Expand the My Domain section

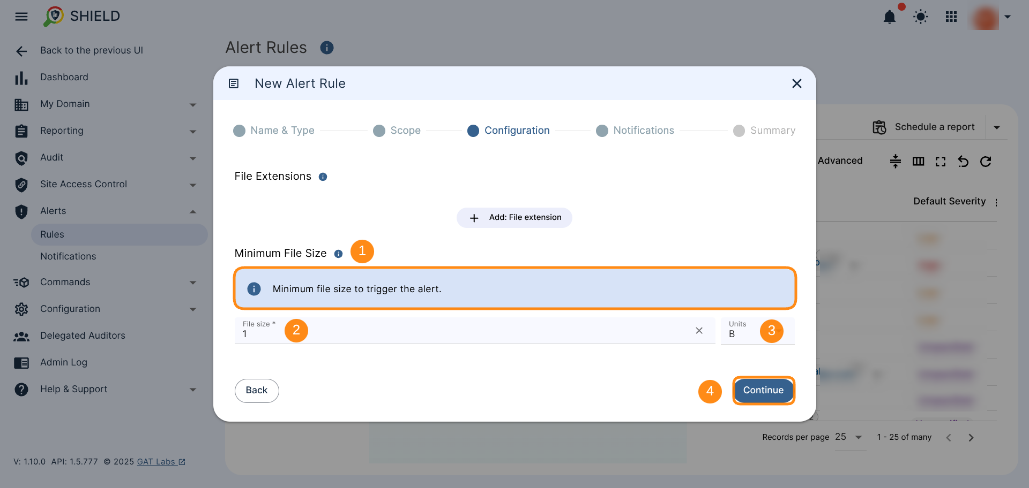coord(193,105)
